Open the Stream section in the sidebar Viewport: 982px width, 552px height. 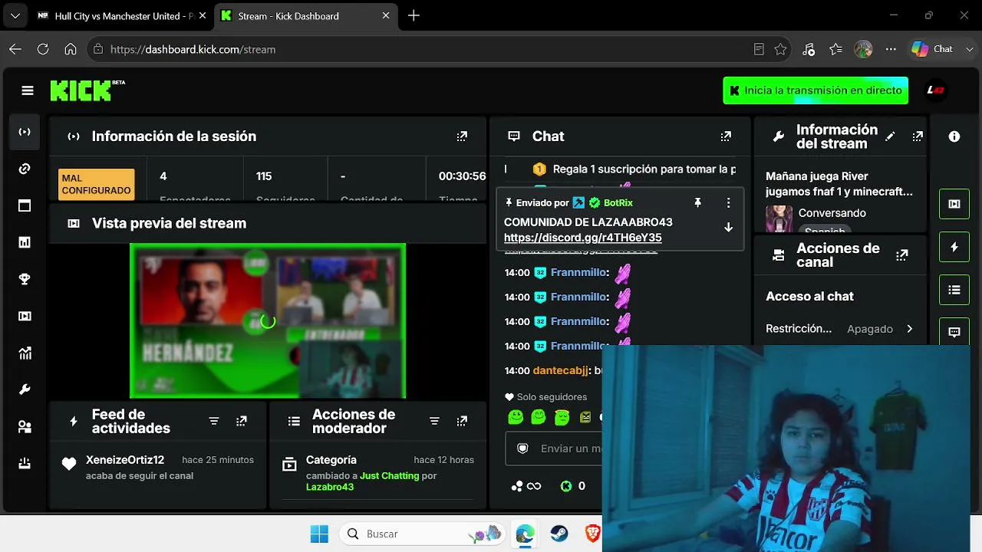pyautogui.click(x=25, y=132)
